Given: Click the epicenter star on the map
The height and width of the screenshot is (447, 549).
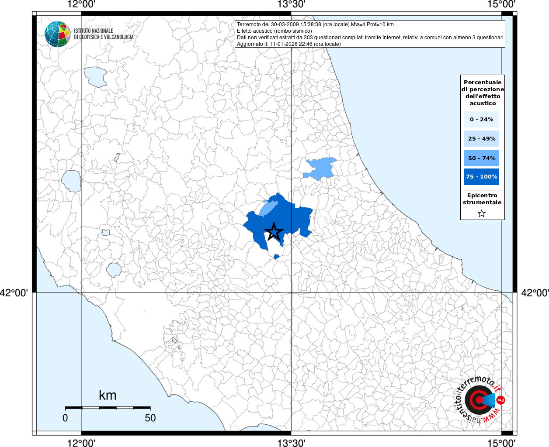Looking at the screenshot, I should (x=274, y=232).
